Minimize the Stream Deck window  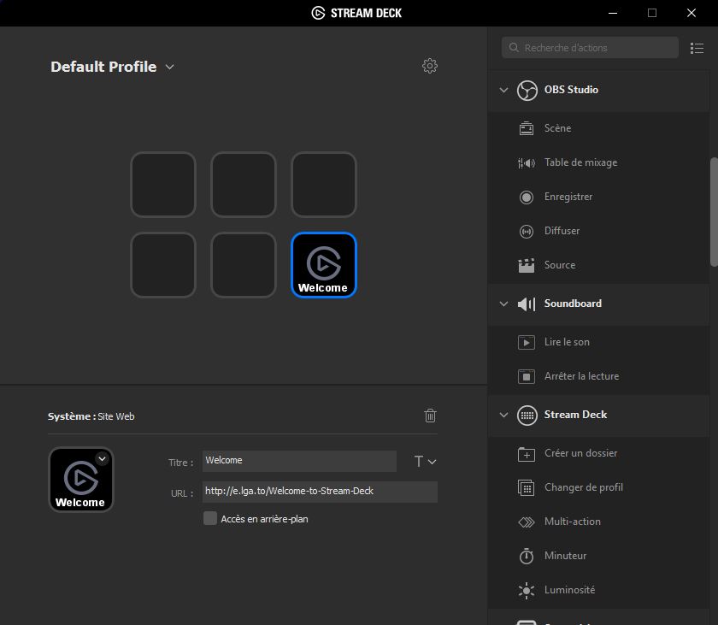pyautogui.click(x=613, y=13)
